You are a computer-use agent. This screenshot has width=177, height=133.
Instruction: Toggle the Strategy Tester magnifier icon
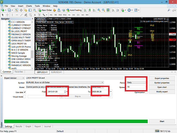(35, 10)
